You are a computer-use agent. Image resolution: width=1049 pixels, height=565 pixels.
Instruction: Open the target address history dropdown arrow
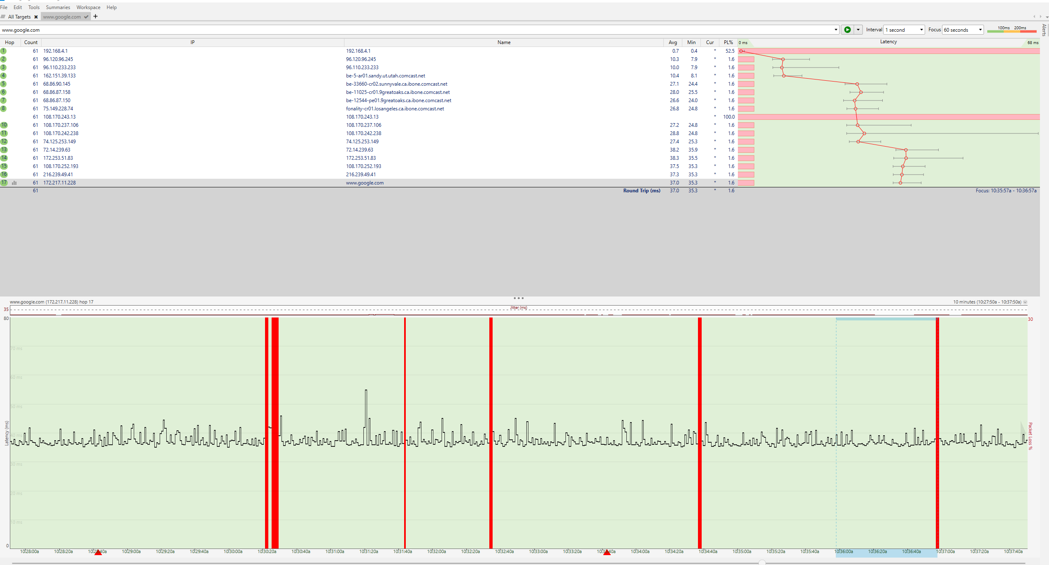point(836,30)
